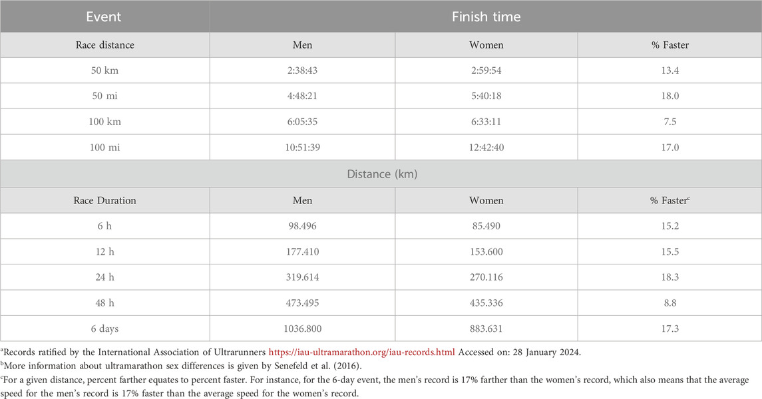Screen dimensions: 762x399
Task: Open the iau-ultramarathon.org records link
Action: [x=361, y=352]
